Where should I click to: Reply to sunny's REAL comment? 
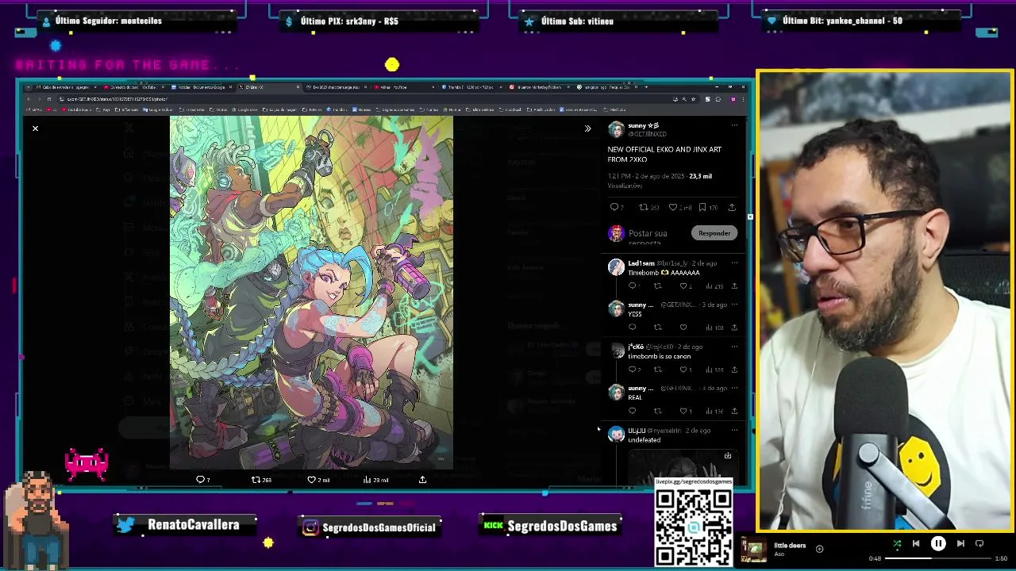click(633, 411)
